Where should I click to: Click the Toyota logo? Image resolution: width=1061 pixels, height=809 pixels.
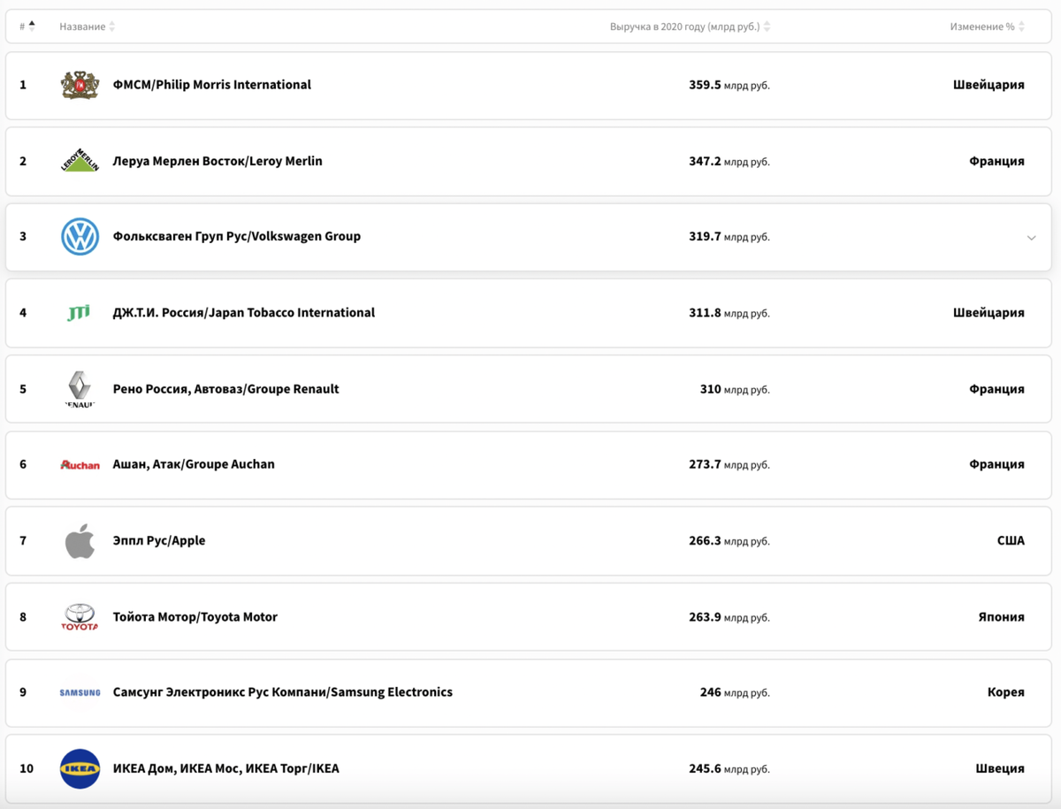click(x=80, y=617)
